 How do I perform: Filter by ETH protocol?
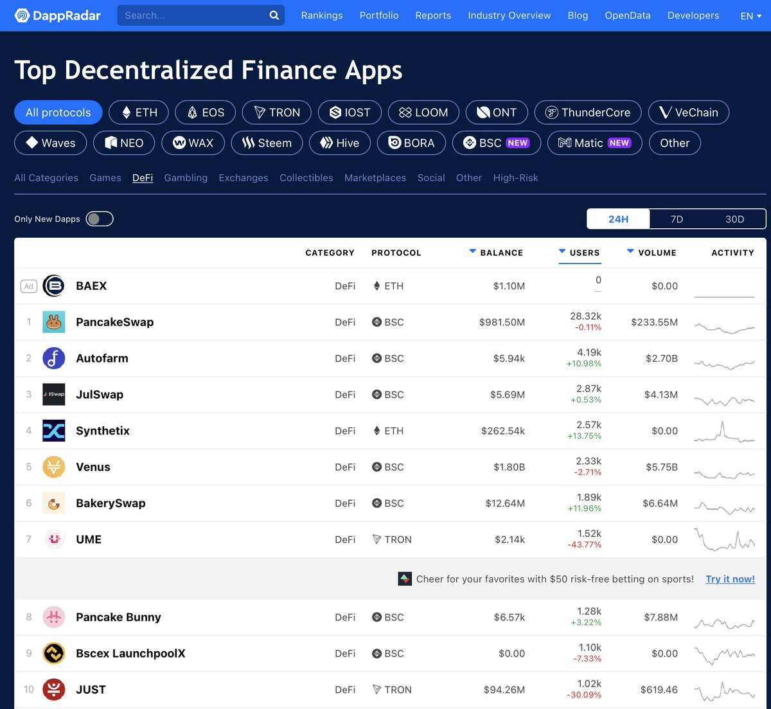139,112
